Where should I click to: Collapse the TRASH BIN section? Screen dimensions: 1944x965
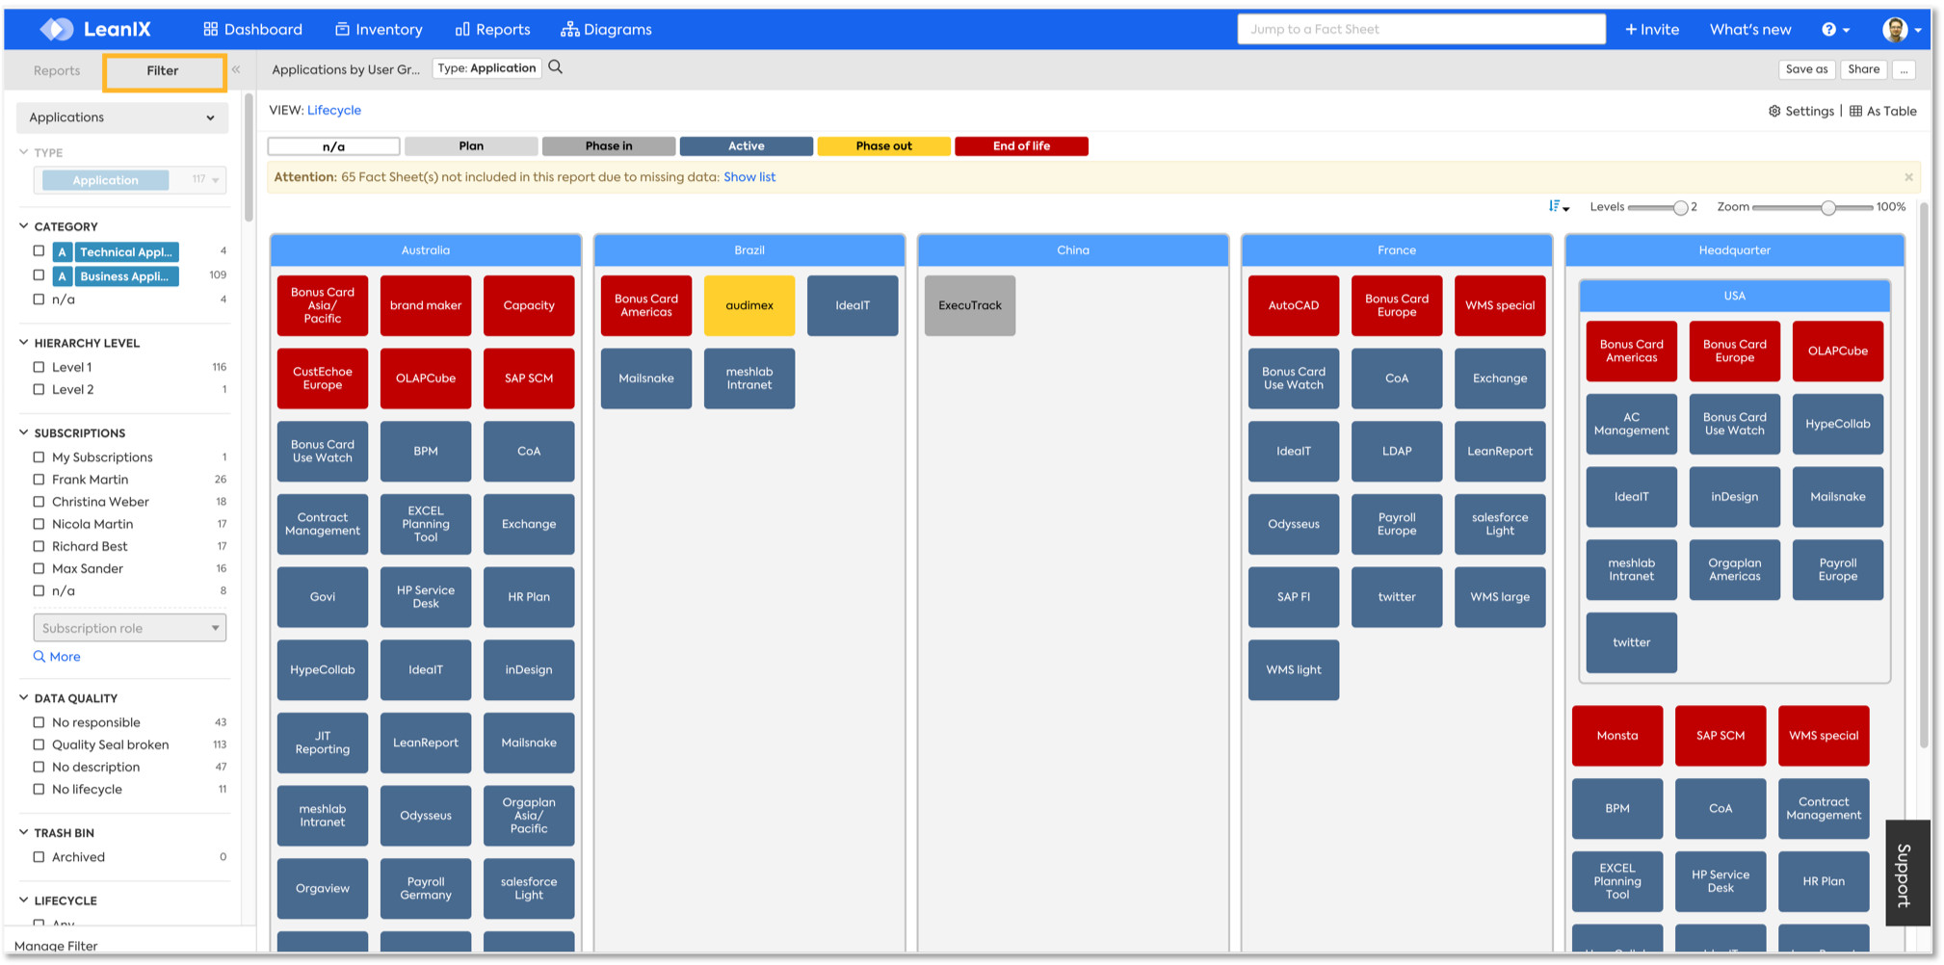point(23,832)
